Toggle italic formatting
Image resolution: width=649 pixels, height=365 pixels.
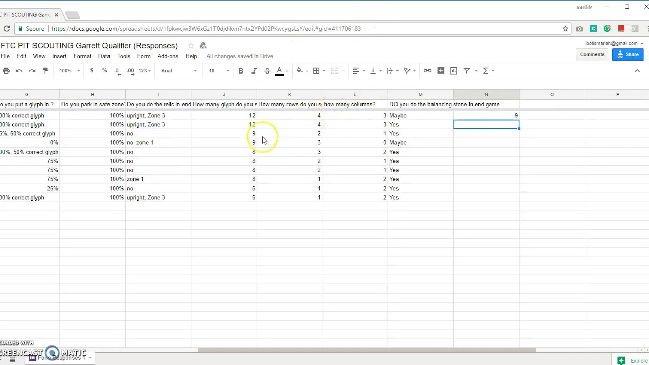coord(254,71)
